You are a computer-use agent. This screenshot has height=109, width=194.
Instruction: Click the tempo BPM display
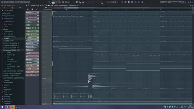[x=67, y=2]
